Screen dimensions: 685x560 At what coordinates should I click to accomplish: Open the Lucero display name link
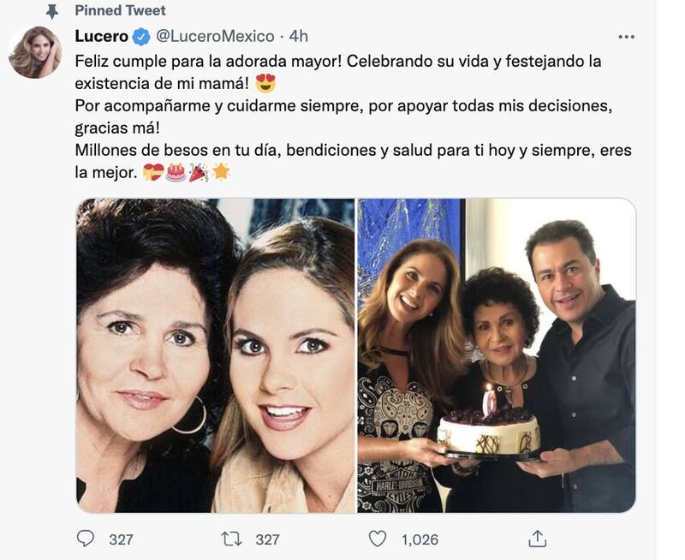point(101,36)
